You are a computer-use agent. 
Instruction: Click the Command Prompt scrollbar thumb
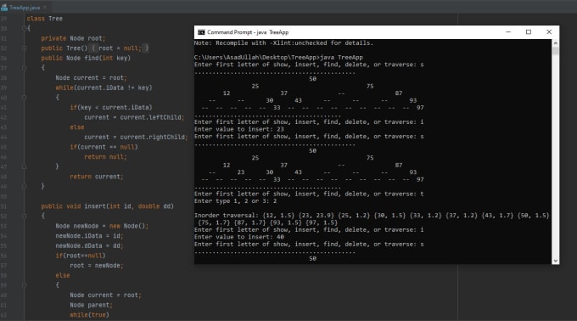(555, 51)
